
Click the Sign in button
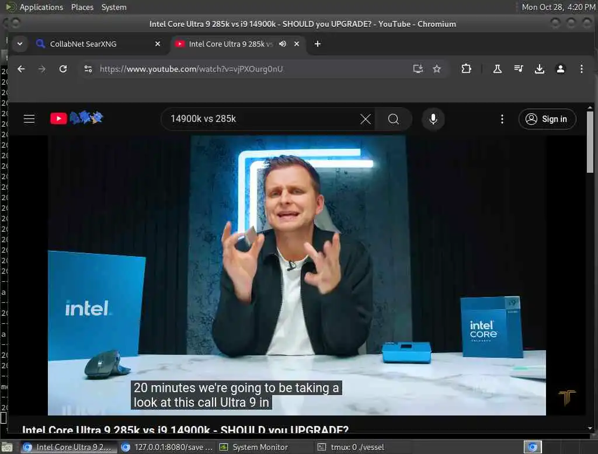tap(547, 119)
